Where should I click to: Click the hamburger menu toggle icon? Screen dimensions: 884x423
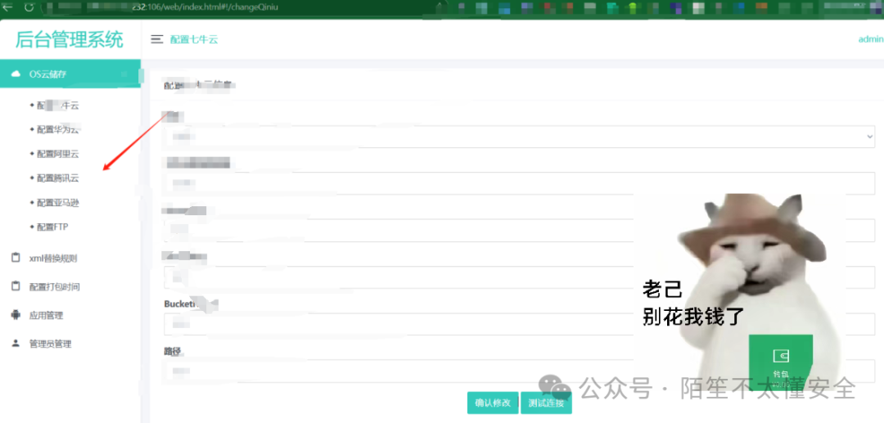pyautogui.click(x=156, y=39)
